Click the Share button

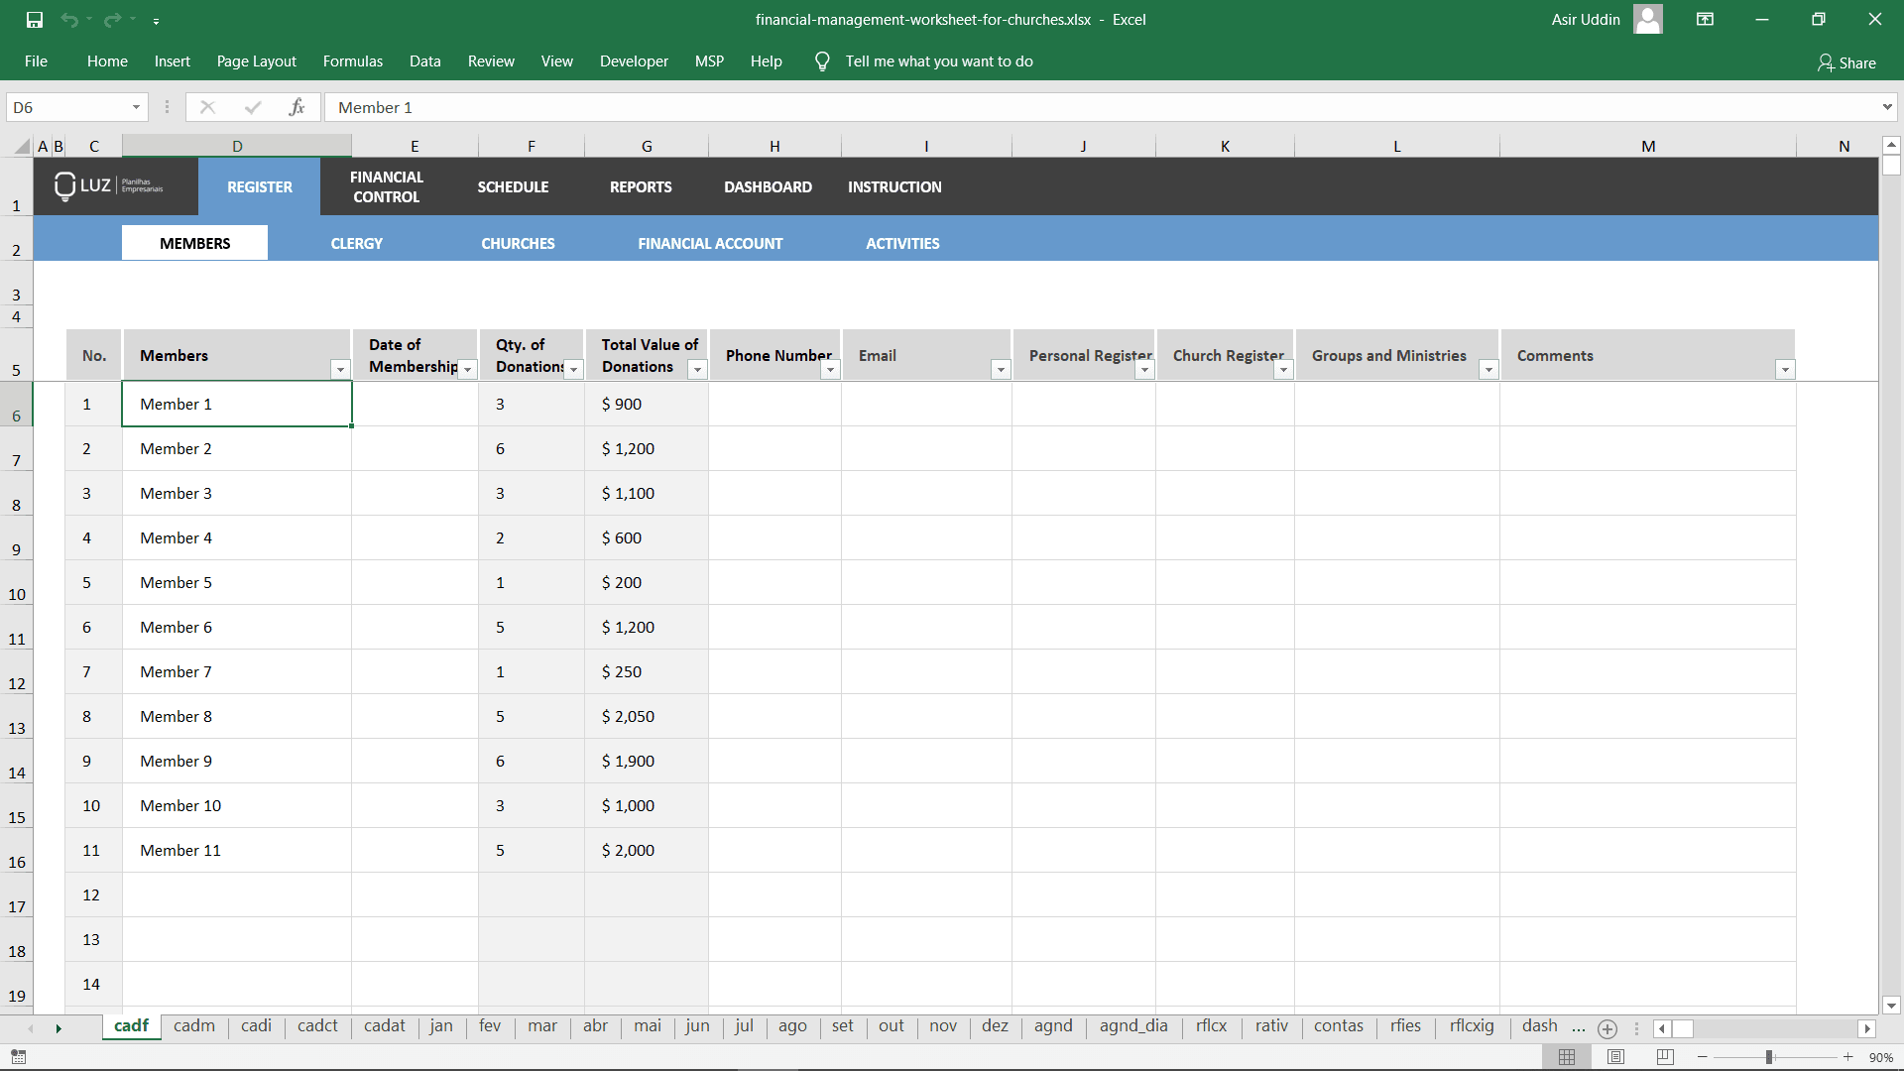point(1847,62)
